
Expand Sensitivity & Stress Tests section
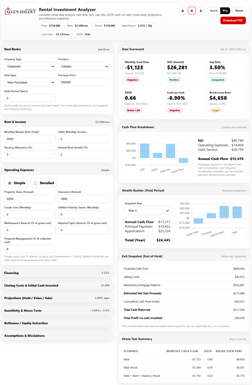tap(57, 311)
